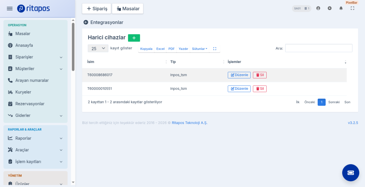The width and height of the screenshot is (365, 187).
Task: Click the Ritapos logo
Action: (33, 9)
